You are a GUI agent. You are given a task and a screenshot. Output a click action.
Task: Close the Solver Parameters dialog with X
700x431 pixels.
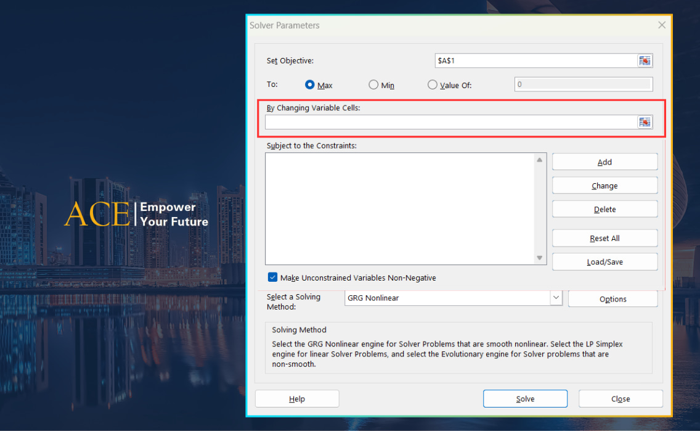(662, 25)
